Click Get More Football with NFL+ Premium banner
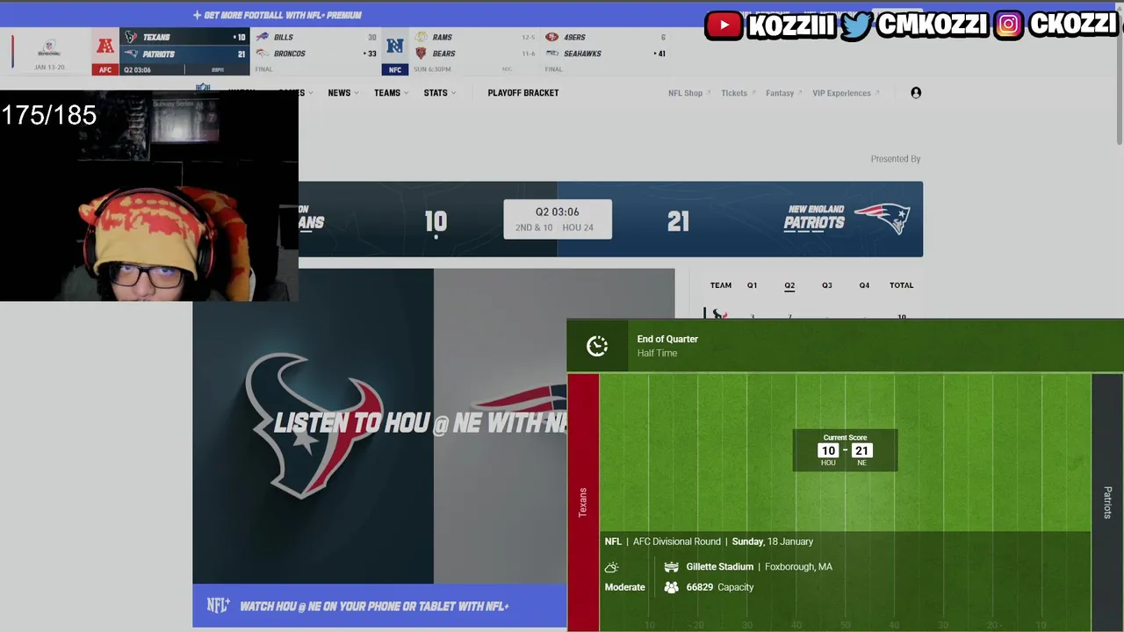Image resolution: width=1124 pixels, height=632 pixels. [x=277, y=15]
